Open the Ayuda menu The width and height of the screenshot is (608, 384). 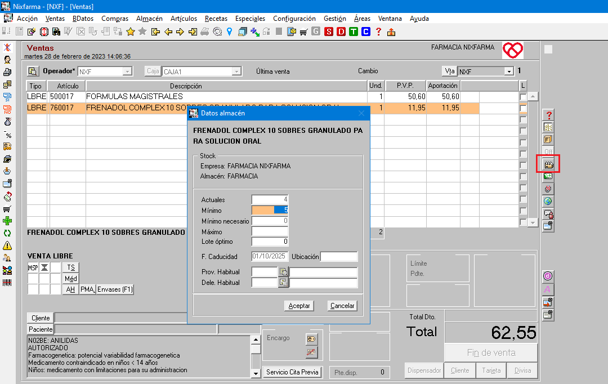point(419,19)
